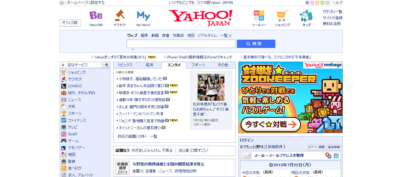402x177 pixels.
Task: Select the エンタメ tab
Action: pos(174,65)
